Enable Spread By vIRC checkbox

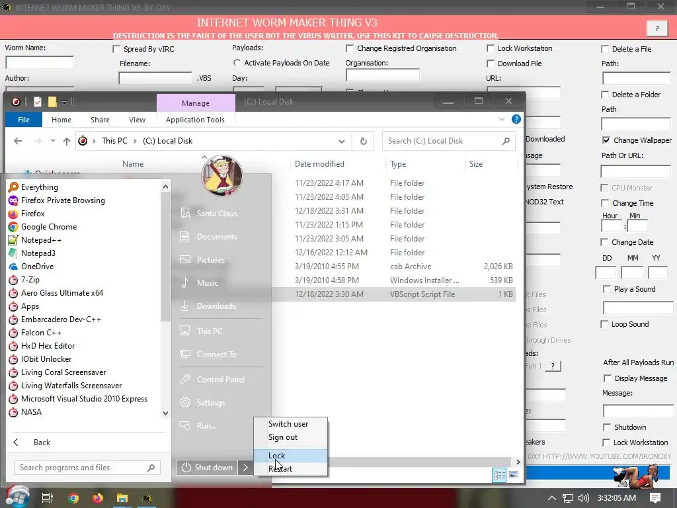(116, 49)
